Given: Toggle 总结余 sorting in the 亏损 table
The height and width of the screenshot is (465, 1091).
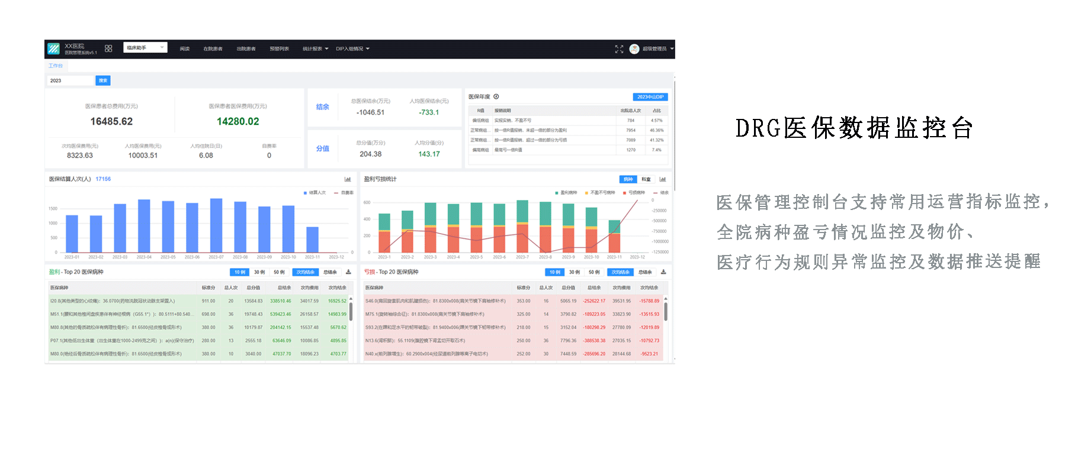Looking at the screenshot, I should pos(645,272).
